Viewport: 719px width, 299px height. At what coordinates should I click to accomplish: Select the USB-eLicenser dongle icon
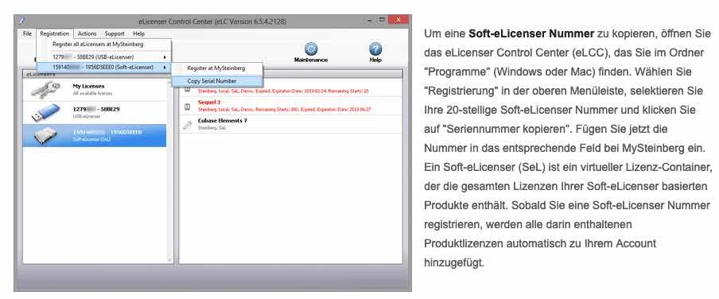coord(45,112)
